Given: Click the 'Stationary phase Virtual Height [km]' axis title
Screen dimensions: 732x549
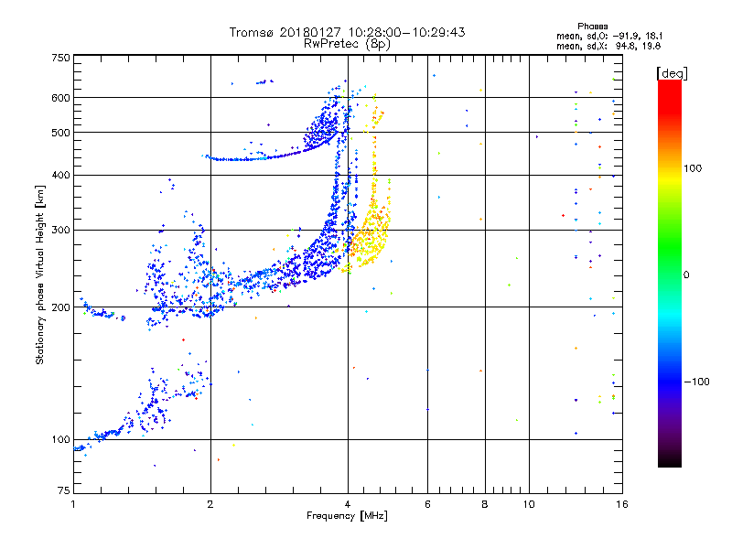Looking at the screenshot, I should click(x=40, y=275).
